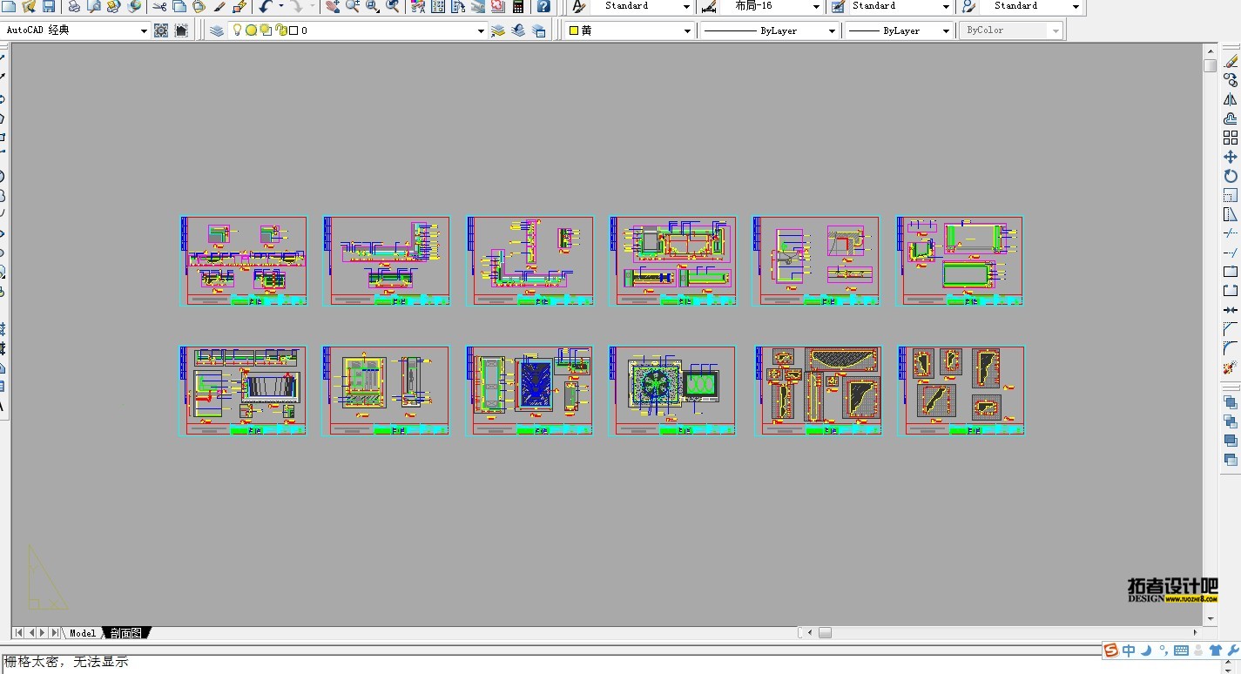Screen dimensions: 1241x674
Task: Click the first-tab navigation arrow
Action: click(18, 633)
